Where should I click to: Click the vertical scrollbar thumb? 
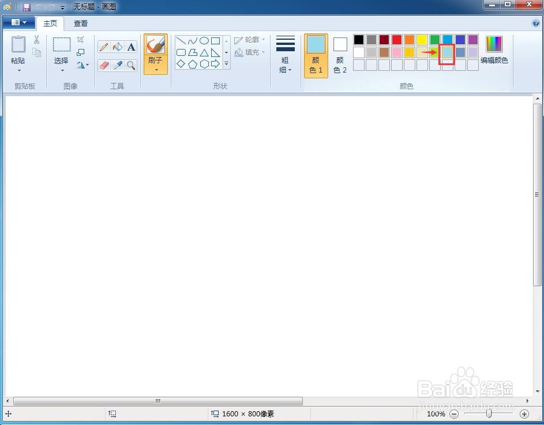538,194
